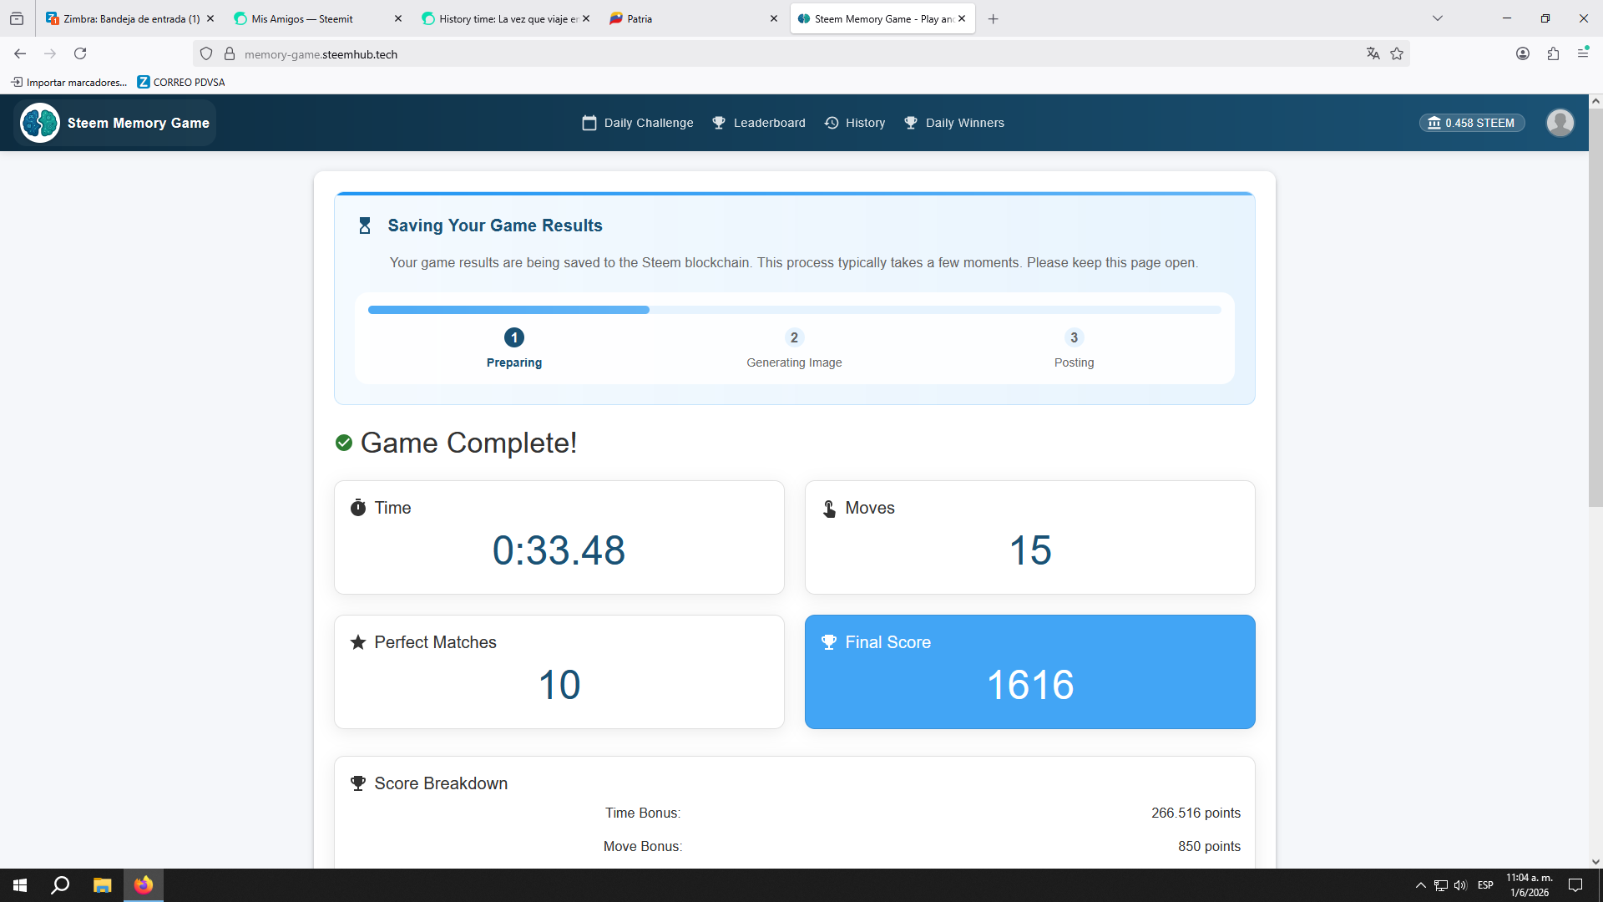Click the ESP language indicator
Image resolution: width=1603 pixels, height=902 pixels.
coord(1485,885)
